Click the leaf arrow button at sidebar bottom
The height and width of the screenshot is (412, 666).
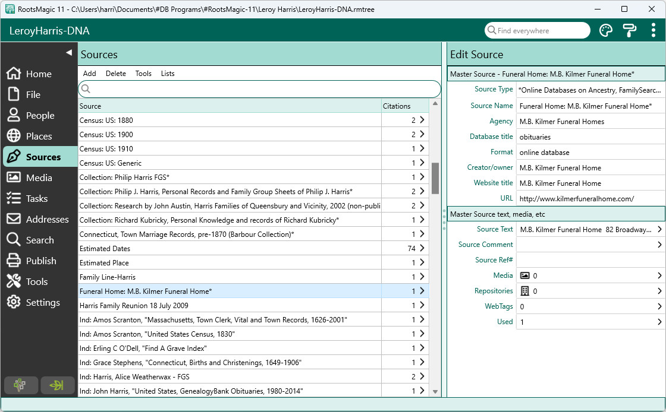point(57,385)
